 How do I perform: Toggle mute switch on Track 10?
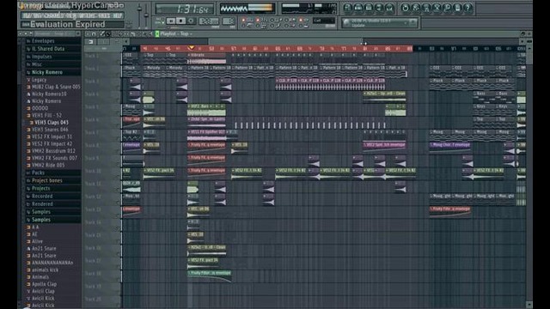click(119, 176)
